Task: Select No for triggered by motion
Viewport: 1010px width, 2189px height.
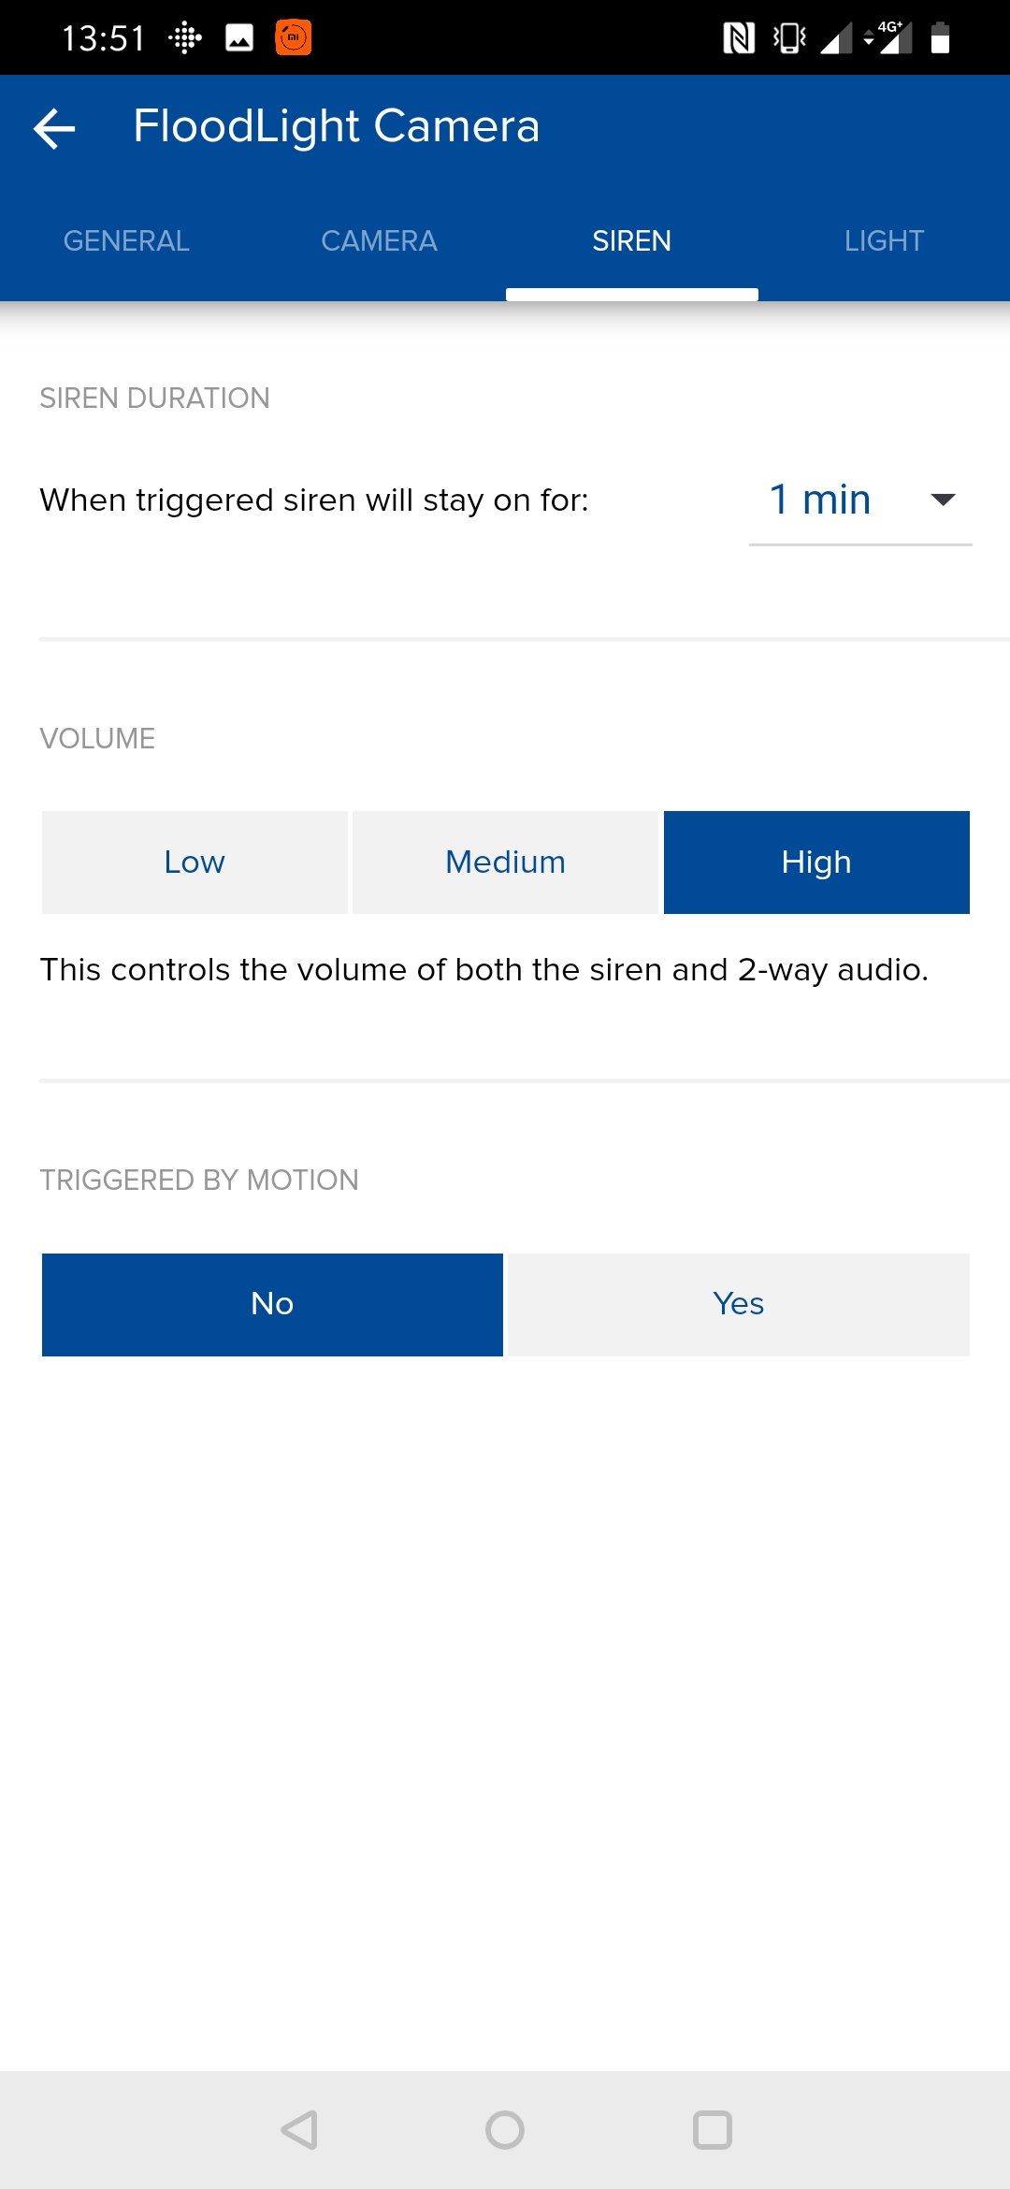Action: point(272,1304)
